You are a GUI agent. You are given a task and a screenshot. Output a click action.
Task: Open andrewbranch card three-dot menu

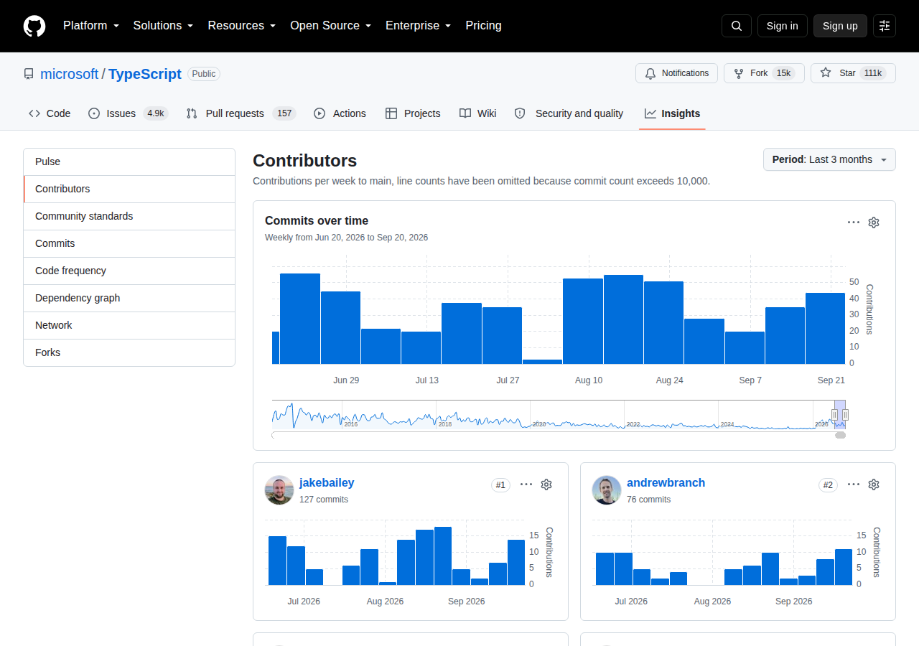click(854, 484)
